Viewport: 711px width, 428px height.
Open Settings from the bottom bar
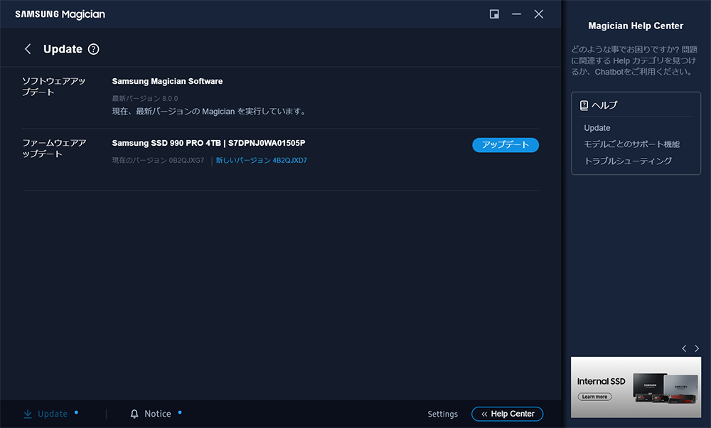[x=442, y=414]
